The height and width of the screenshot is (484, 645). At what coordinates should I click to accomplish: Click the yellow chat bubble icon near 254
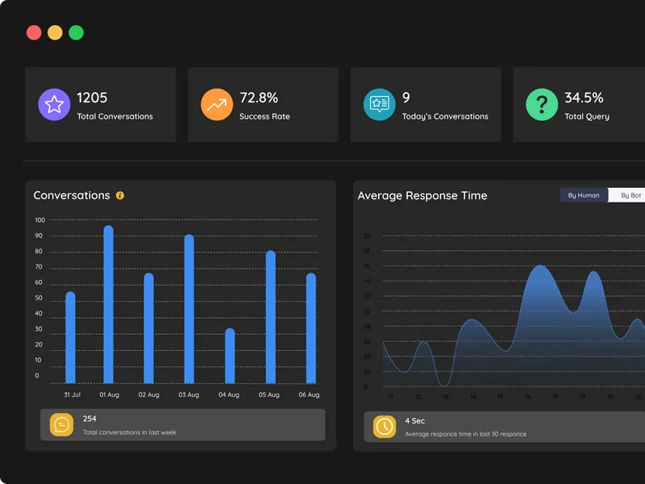(62, 425)
